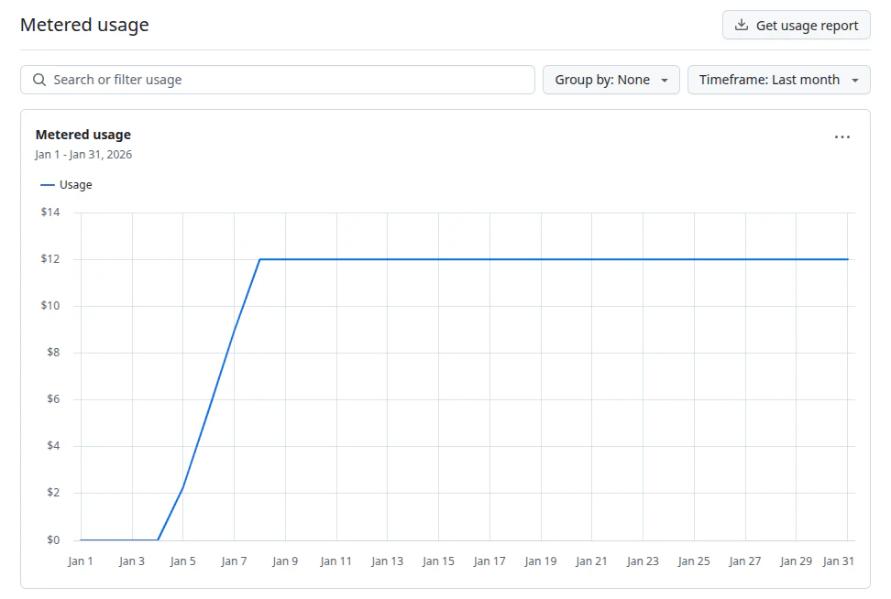Screen dimensions: 891x599
Task: Click the $0 y-axis label
Action: (53, 539)
